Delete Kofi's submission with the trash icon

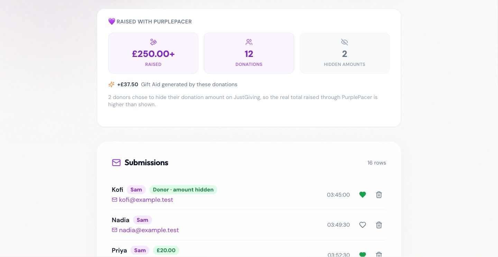tap(379, 195)
